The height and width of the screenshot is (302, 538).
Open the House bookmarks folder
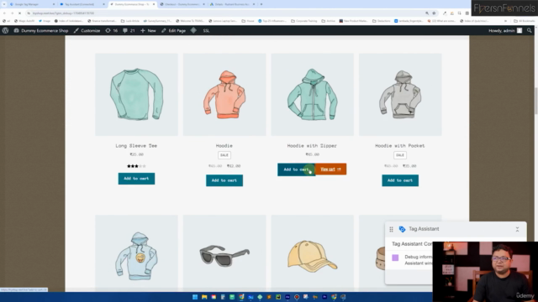pos(248,21)
